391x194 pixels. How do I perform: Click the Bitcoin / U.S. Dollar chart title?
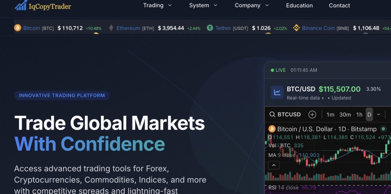(x=327, y=129)
